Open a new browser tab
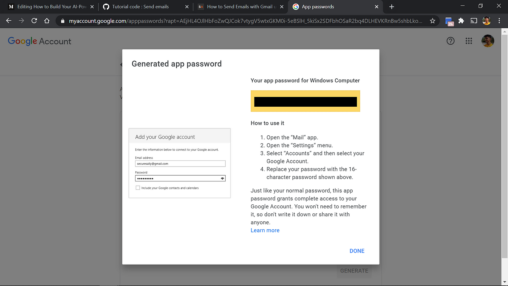The width and height of the screenshot is (508, 286). (392, 7)
